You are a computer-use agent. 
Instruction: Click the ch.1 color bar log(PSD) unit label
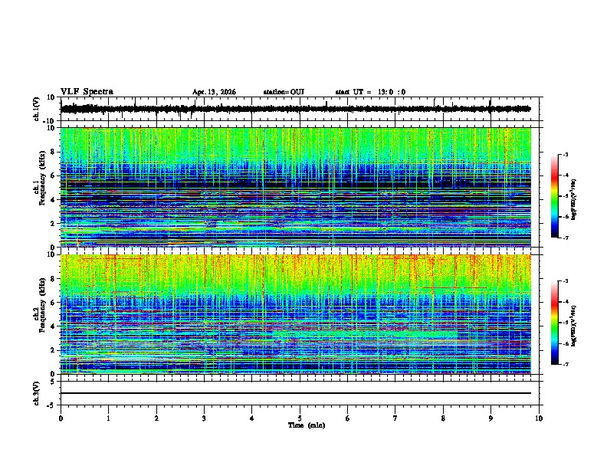(x=574, y=200)
